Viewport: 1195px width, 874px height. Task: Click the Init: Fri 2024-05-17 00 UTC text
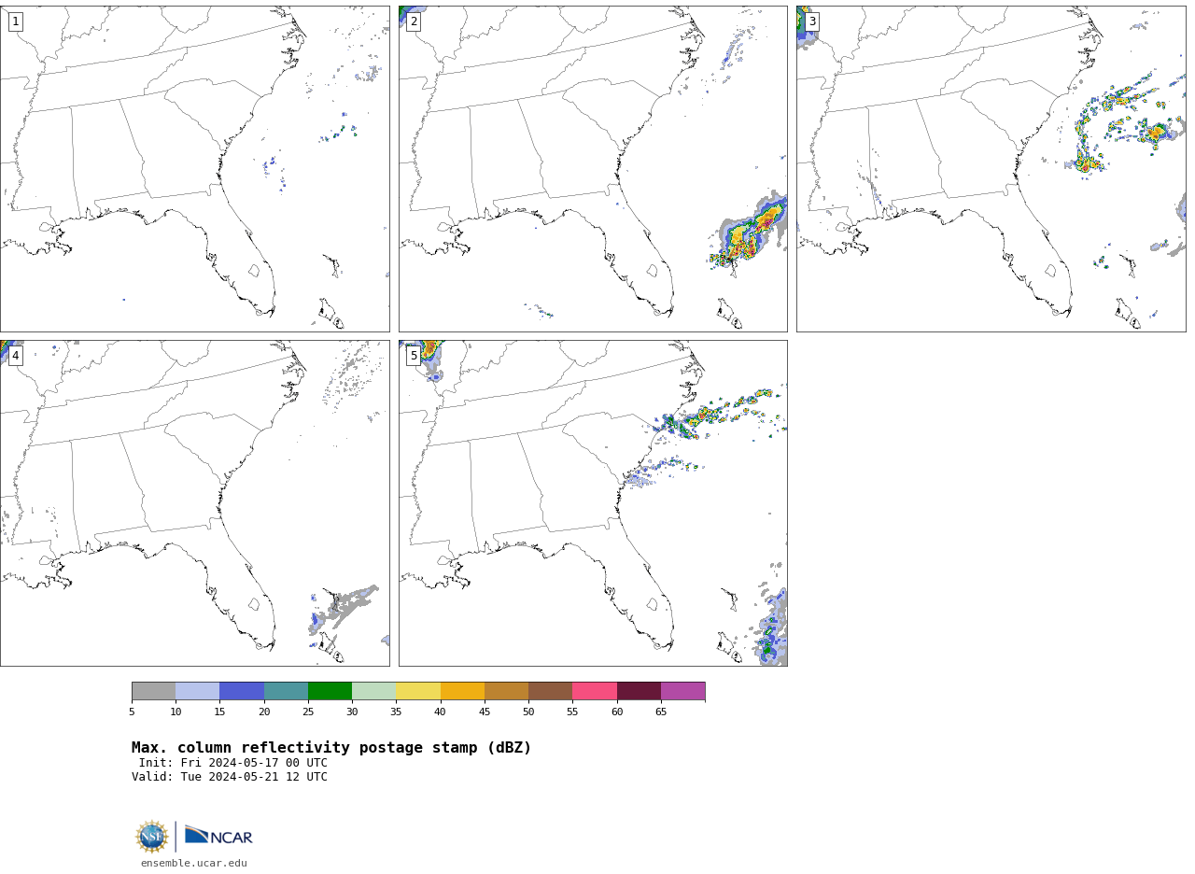(x=233, y=763)
